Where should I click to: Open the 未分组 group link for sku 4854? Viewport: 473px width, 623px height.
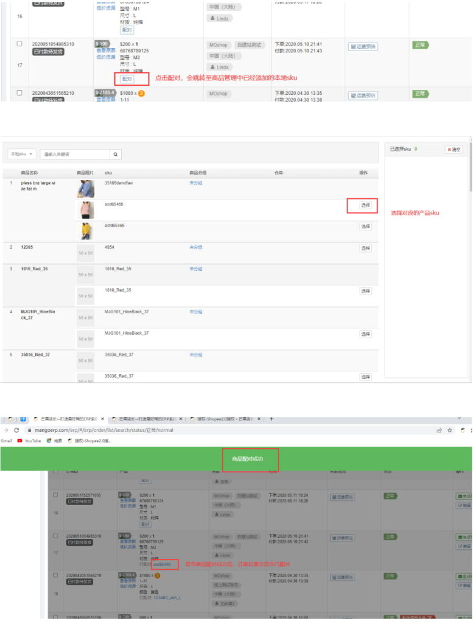click(195, 248)
